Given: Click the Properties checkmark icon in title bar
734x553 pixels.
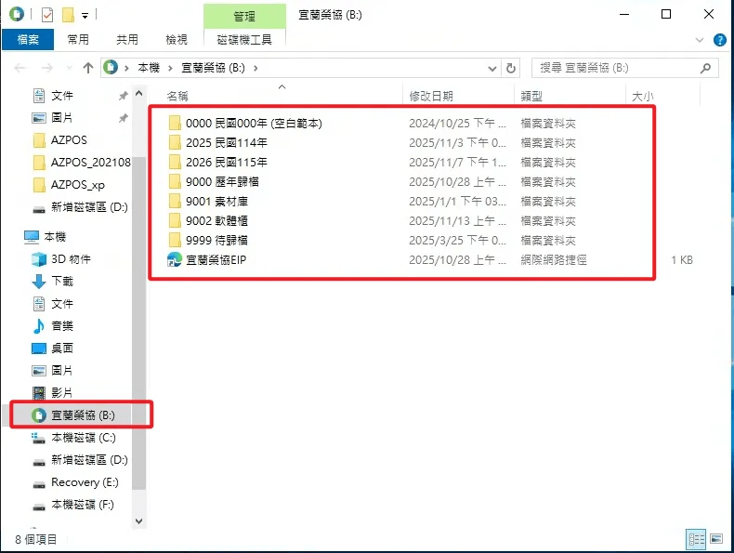Looking at the screenshot, I should click(x=47, y=15).
